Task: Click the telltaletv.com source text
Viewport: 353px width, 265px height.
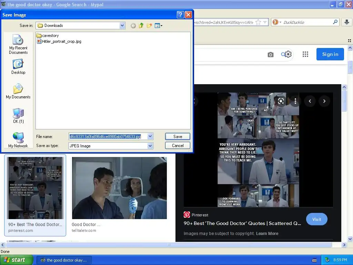Action: click(x=84, y=230)
